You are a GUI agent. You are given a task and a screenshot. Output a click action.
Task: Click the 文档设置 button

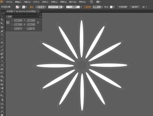click(123, 7)
